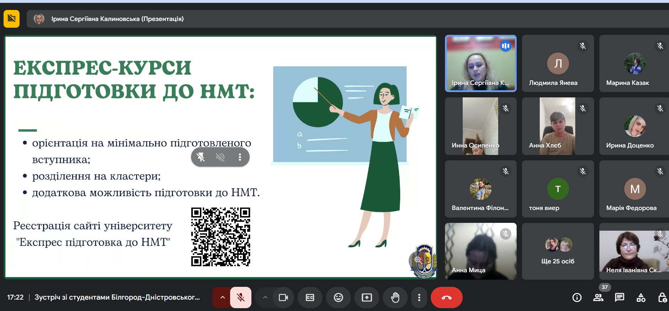
Task: Open three-dot menu on presentation overlay
Action: [240, 157]
